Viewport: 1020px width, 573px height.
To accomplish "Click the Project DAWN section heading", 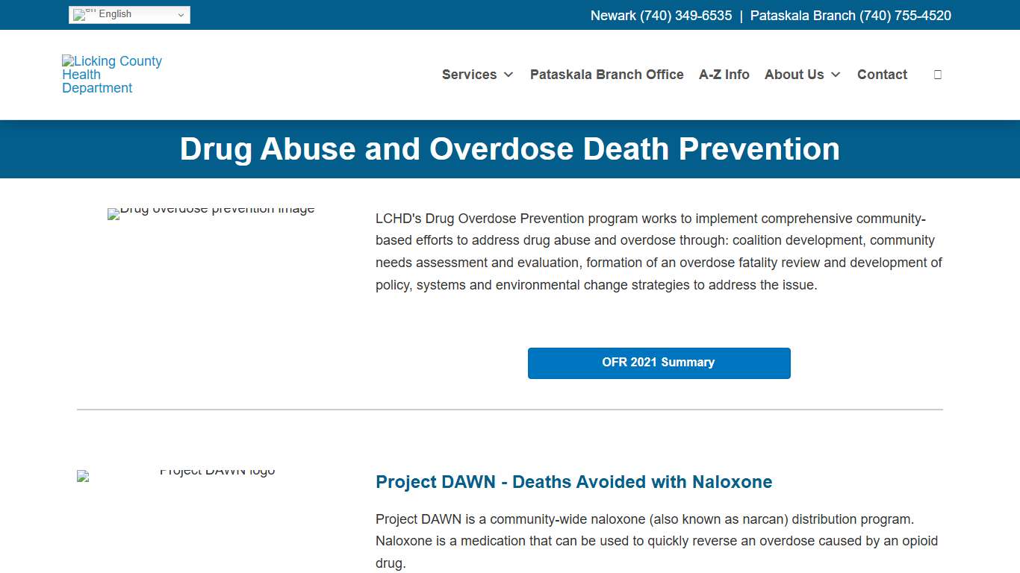I will click(573, 482).
